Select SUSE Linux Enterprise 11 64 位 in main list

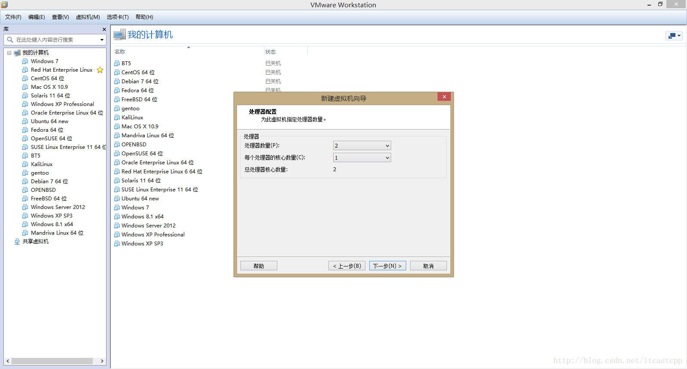[160, 189]
